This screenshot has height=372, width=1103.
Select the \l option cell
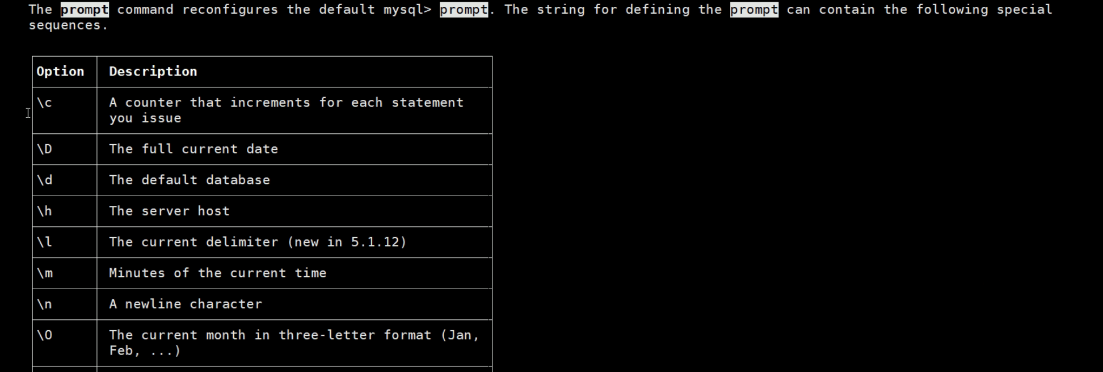(x=44, y=242)
